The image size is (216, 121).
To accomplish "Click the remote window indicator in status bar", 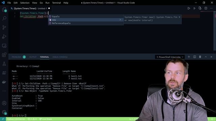I will click(x=3, y=119).
